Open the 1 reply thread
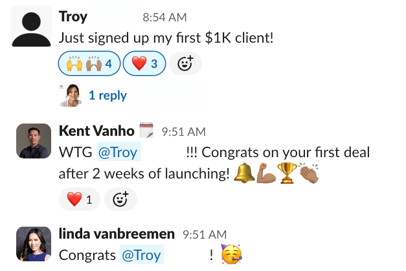The height and width of the screenshot is (271, 406). [x=107, y=96]
